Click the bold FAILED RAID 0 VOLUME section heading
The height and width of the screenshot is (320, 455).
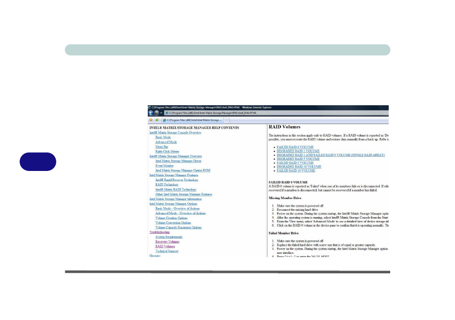tap(288, 182)
